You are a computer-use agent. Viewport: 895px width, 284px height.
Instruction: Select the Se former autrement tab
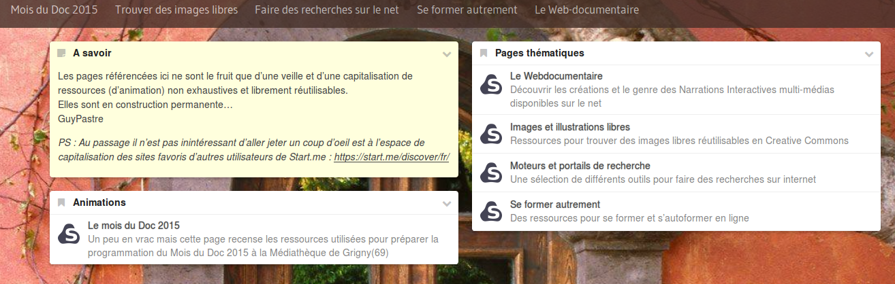467,10
